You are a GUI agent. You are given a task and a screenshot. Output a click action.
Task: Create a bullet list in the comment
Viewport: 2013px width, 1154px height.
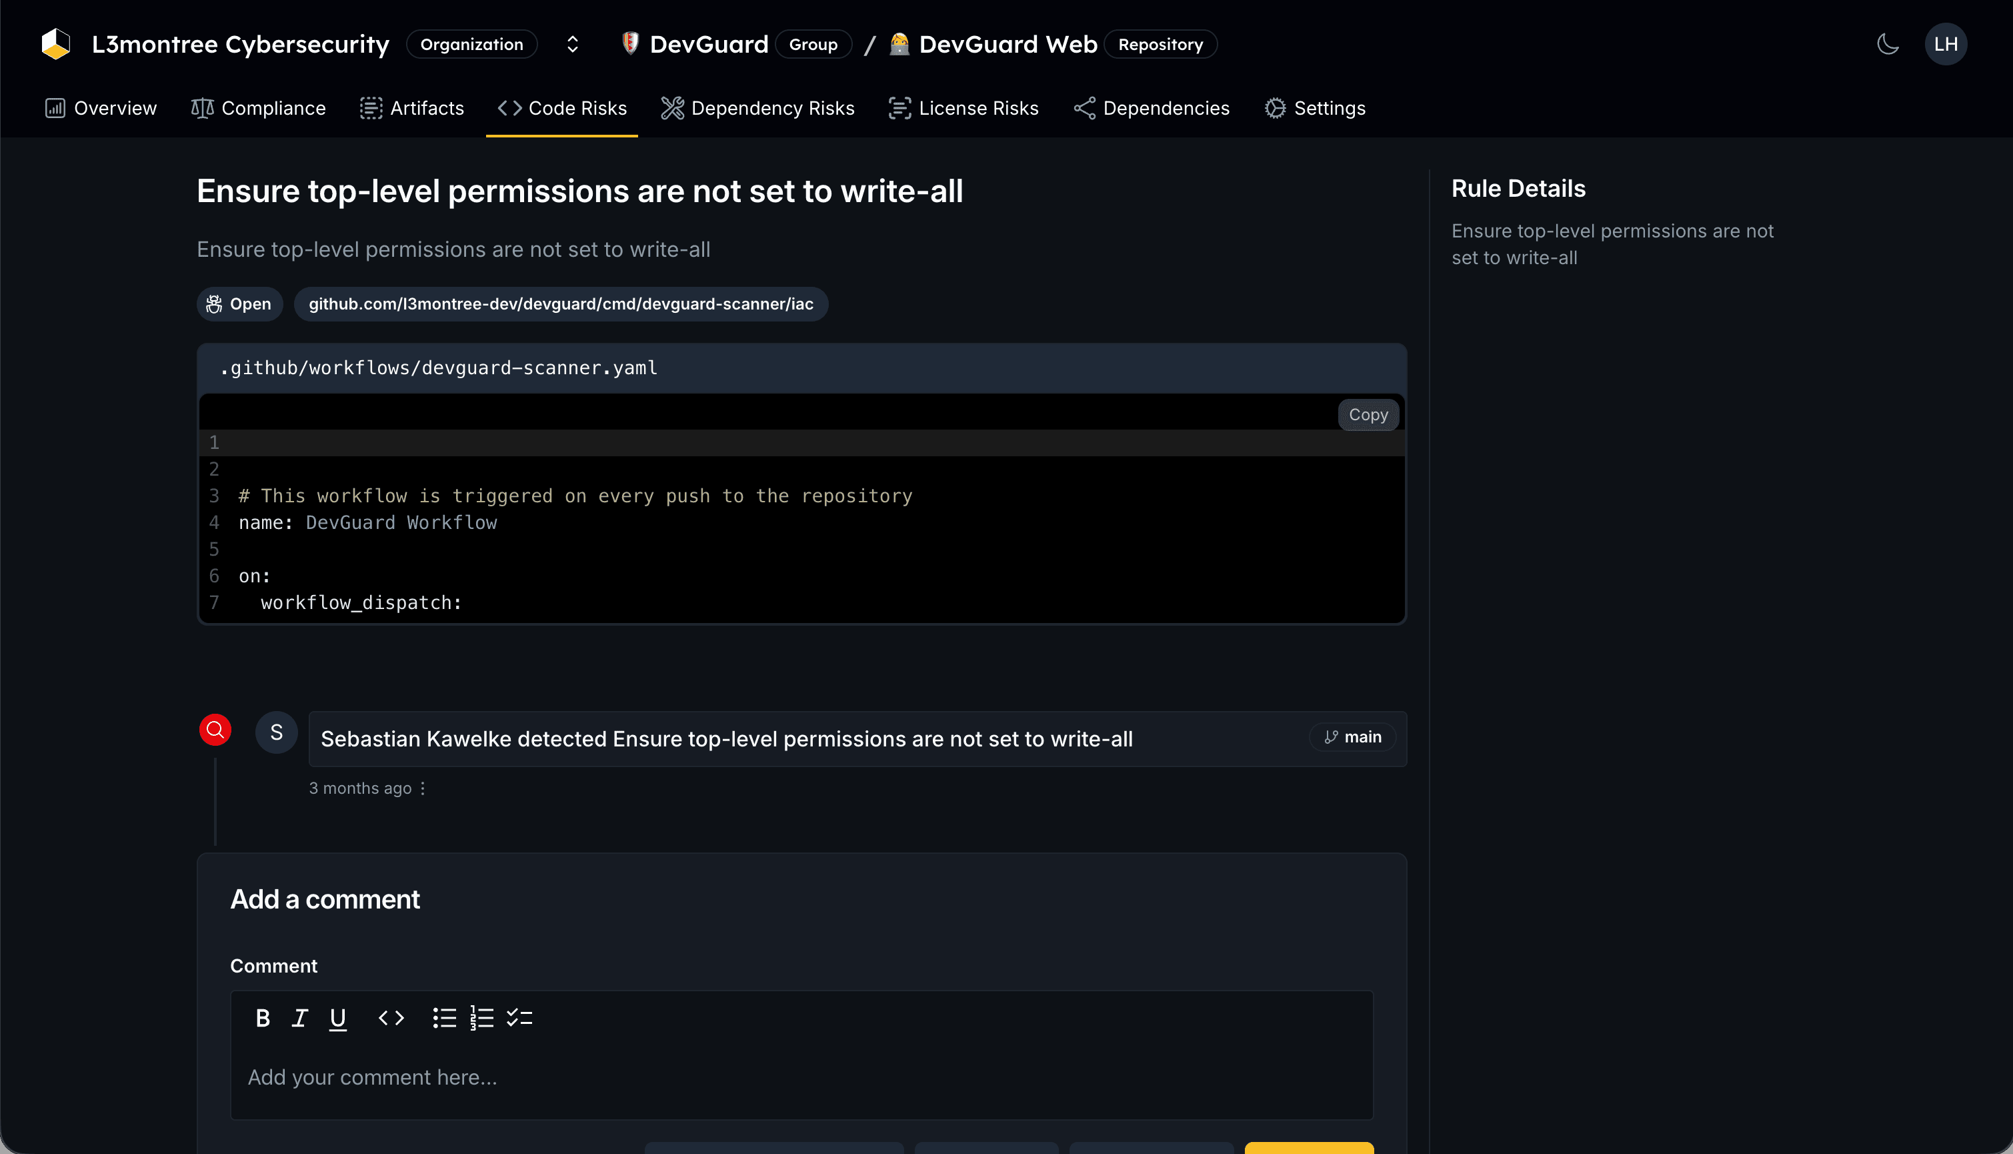click(x=445, y=1018)
